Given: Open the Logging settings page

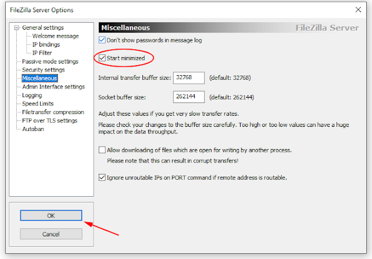Looking at the screenshot, I should 32,95.
